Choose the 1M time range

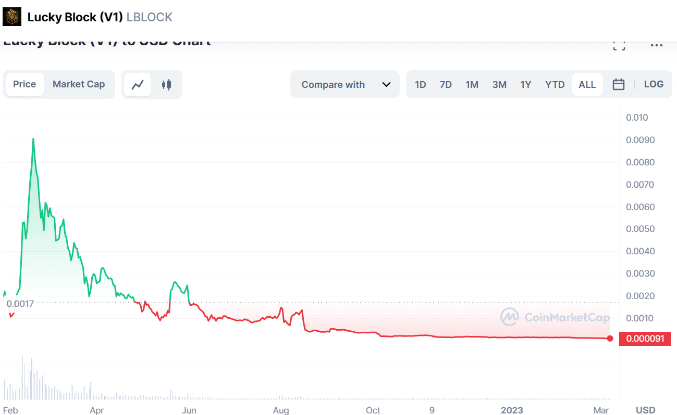472,84
